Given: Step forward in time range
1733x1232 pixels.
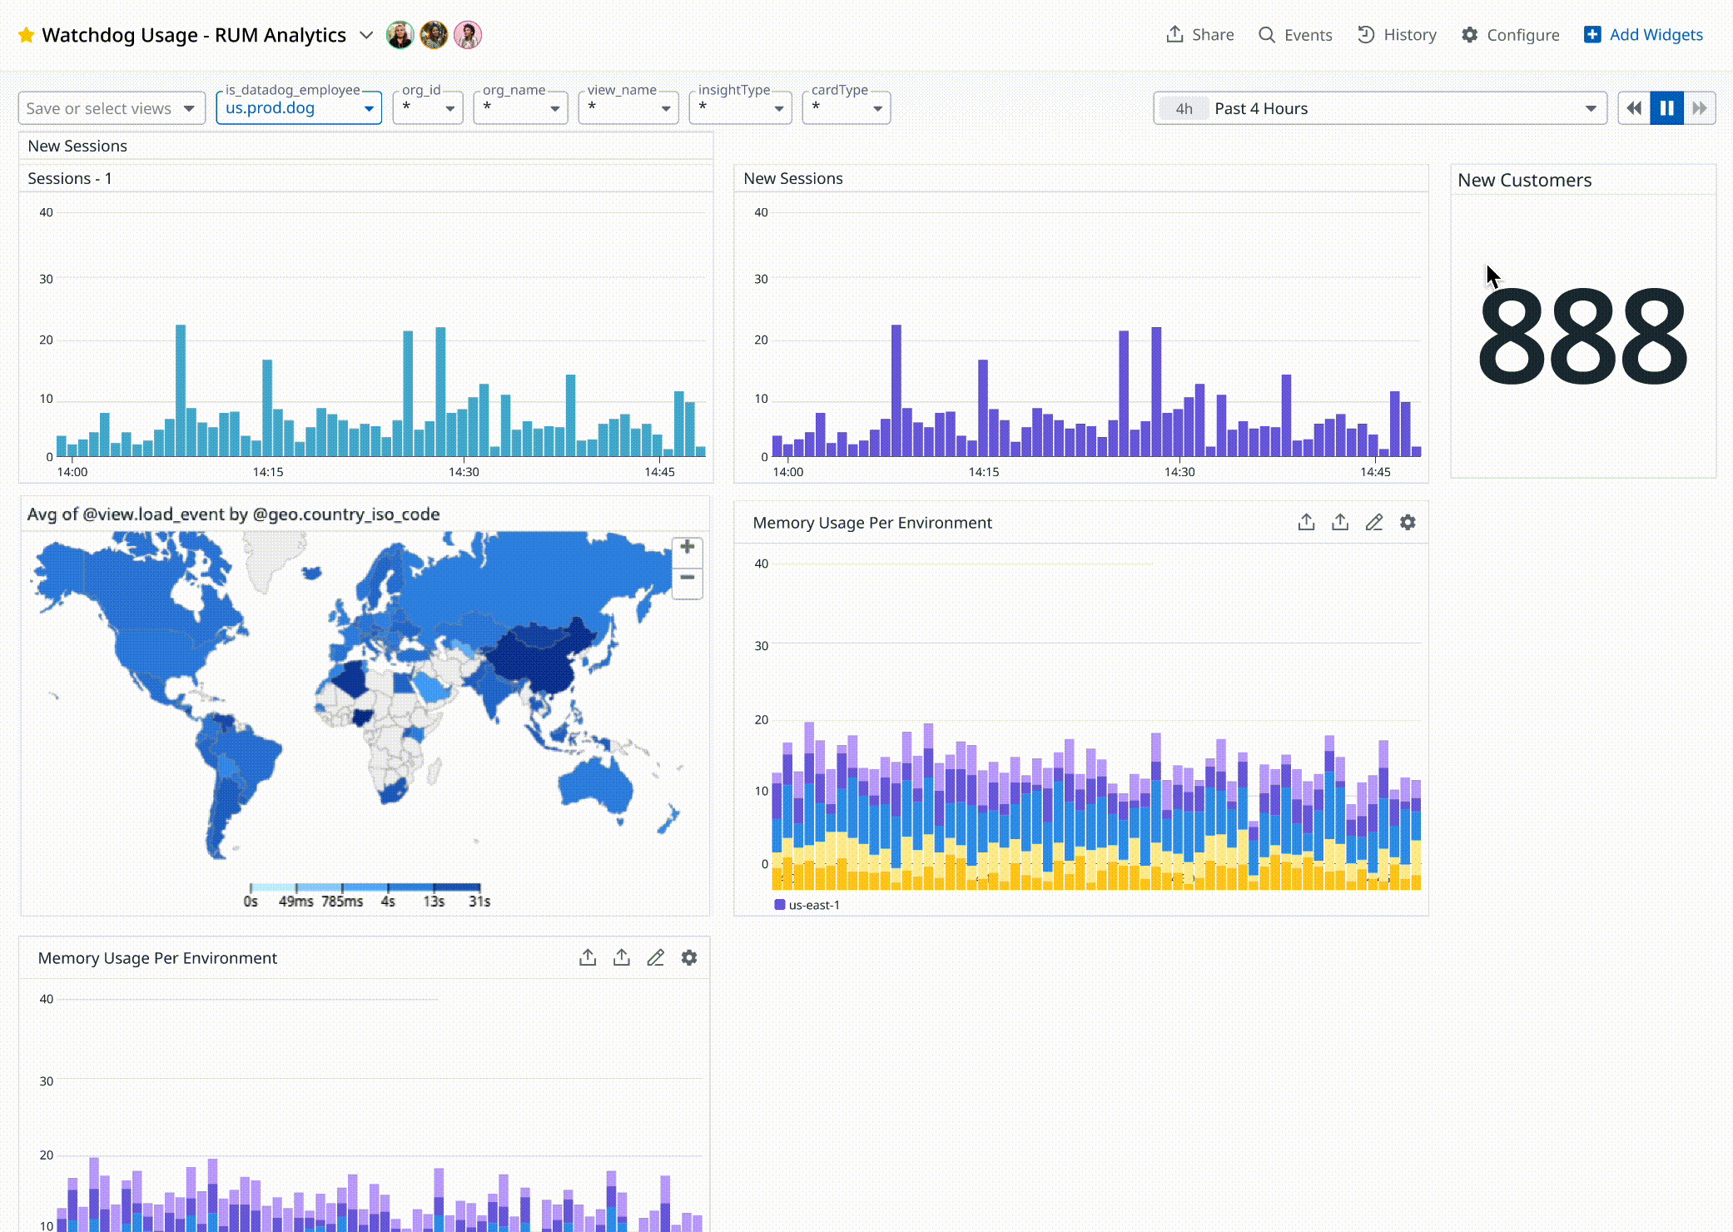Looking at the screenshot, I should coord(1700,108).
